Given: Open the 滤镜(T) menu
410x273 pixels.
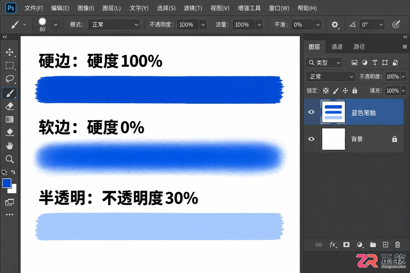Looking at the screenshot, I should (193, 8).
